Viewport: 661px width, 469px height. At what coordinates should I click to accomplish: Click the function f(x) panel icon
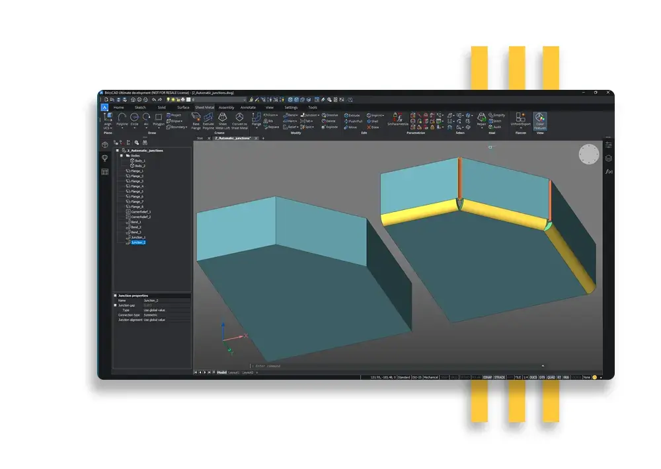[609, 172]
